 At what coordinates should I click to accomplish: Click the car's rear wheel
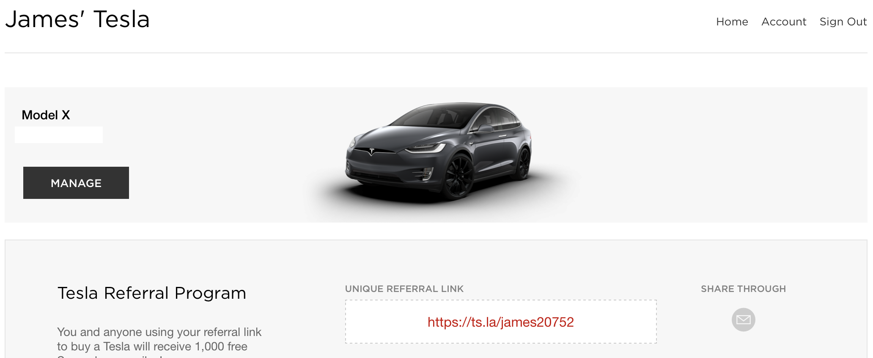point(524,163)
